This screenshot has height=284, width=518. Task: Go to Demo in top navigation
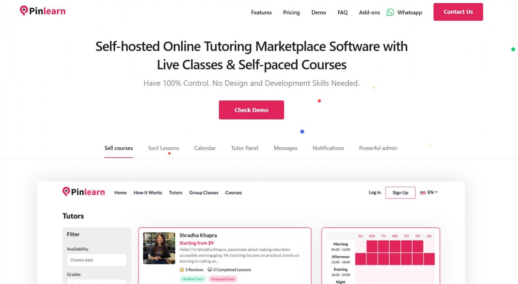tap(319, 13)
